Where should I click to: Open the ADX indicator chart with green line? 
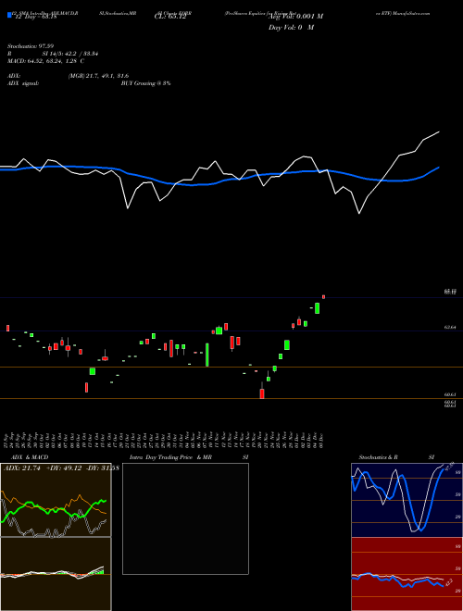click(56, 500)
